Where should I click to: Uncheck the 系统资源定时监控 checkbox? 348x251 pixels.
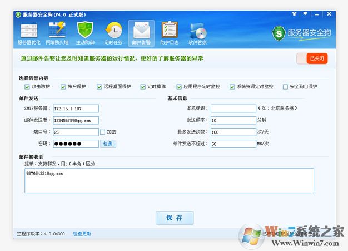[232, 87]
